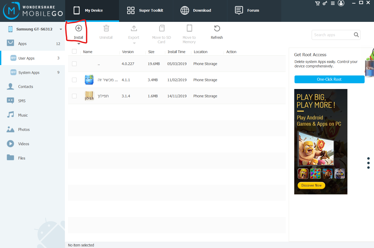Expand the Samsung GT-S6312 device dropdown
374x248 pixels.
[61, 29]
